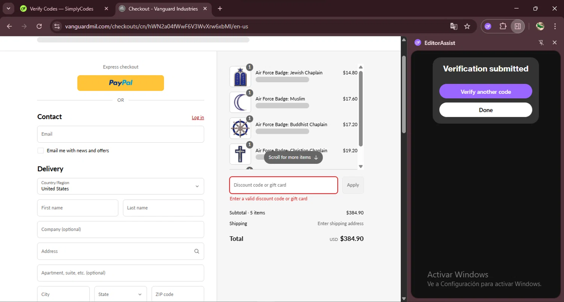Click the purple EditorAssist extension icon
This screenshot has width=564, height=302.
pyautogui.click(x=488, y=26)
